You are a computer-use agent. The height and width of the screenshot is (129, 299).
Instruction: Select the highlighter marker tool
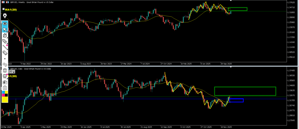coord(5,42)
